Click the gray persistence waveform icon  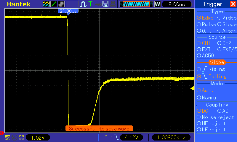[x=61, y=4]
